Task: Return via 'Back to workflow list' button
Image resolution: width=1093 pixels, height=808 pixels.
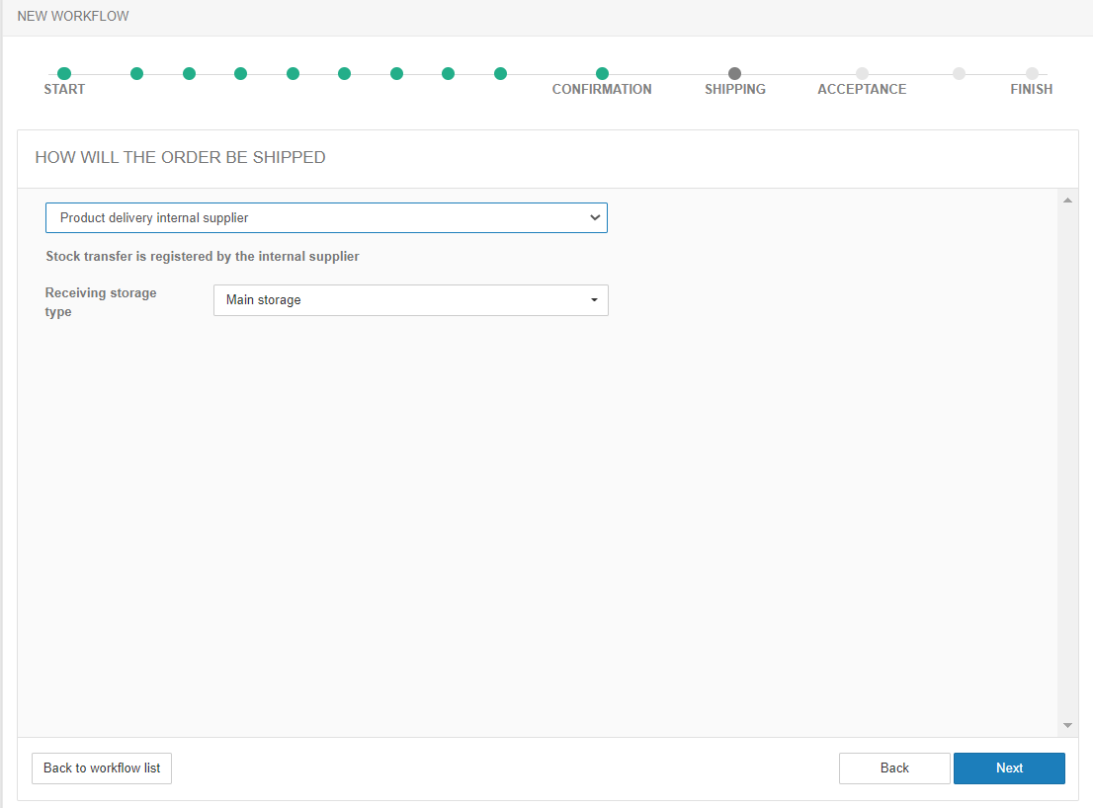Action: click(102, 768)
